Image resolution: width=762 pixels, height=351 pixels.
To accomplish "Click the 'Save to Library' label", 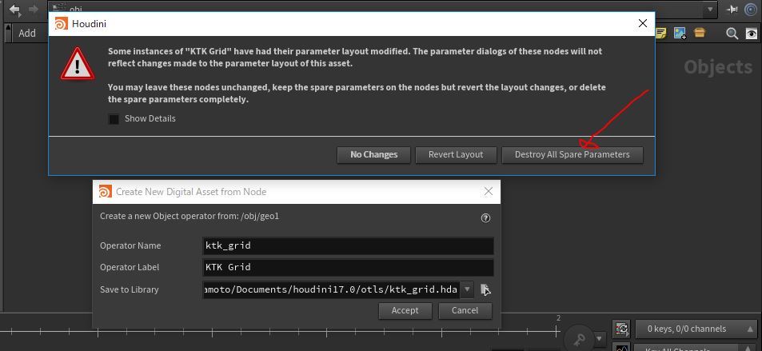I will (130, 289).
